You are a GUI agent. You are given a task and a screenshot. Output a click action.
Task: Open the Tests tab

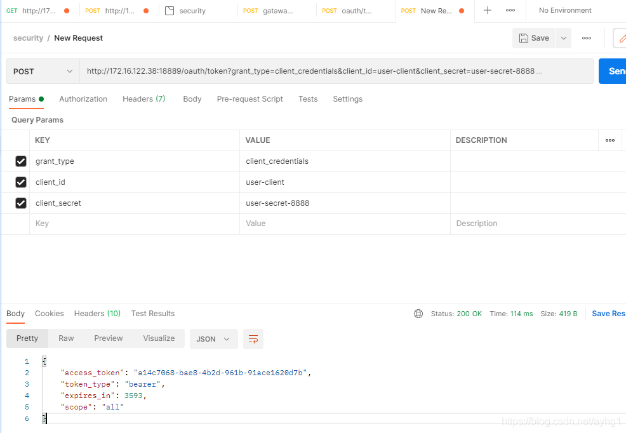(x=308, y=99)
